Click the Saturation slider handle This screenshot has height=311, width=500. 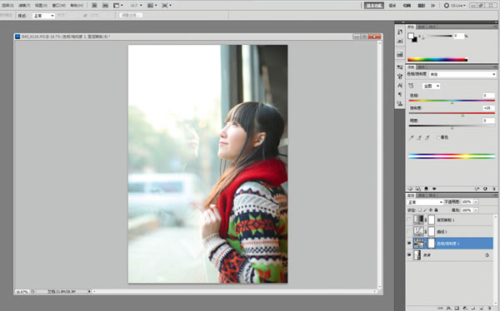(462, 116)
